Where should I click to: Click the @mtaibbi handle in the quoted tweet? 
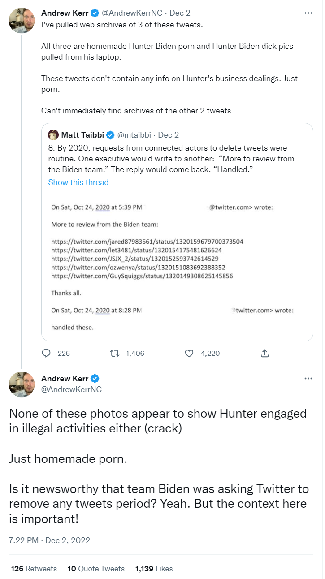click(x=134, y=135)
